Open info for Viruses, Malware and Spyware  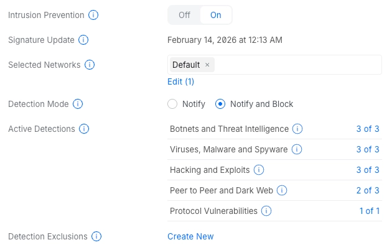pyautogui.click(x=297, y=149)
